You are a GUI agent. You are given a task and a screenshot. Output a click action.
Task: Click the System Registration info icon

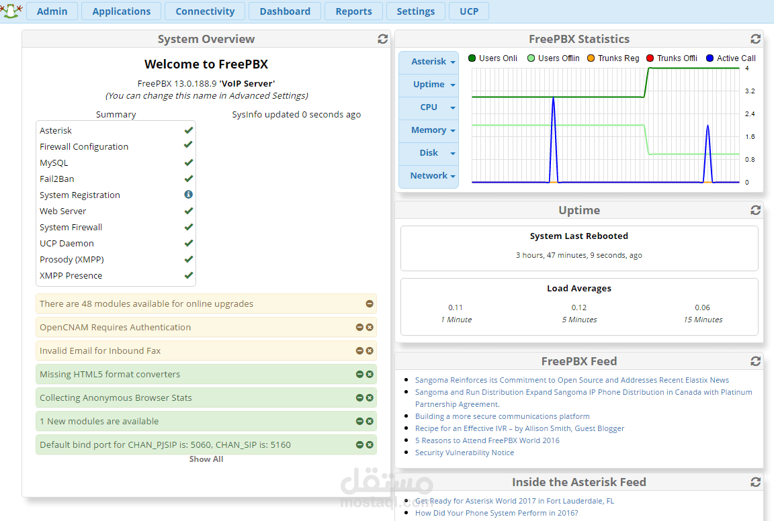tap(189, 195)
